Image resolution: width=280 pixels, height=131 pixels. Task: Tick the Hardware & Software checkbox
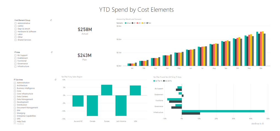coord(15,32)
